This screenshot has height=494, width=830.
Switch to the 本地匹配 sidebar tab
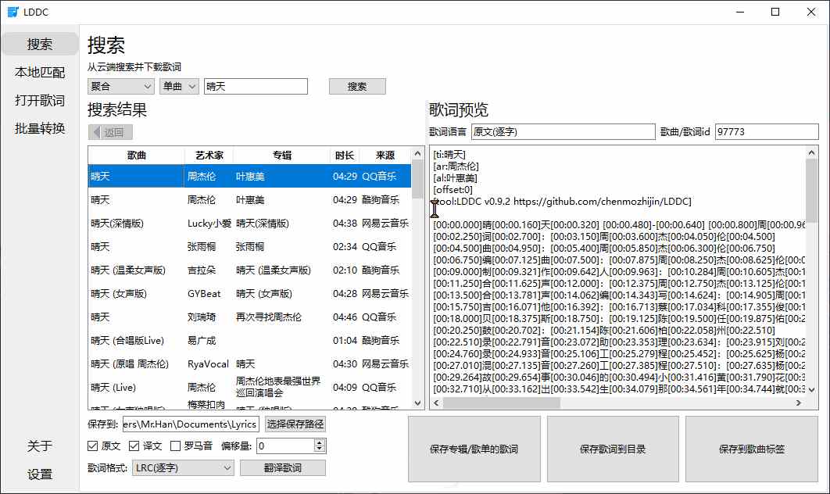pos(39,72)
